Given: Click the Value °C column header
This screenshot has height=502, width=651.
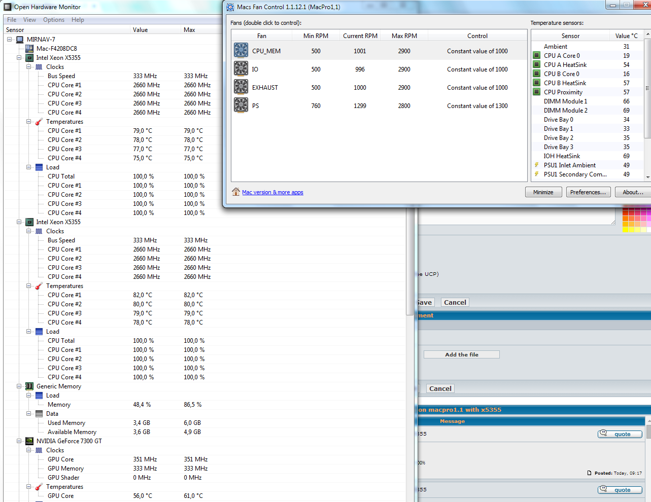Looking at the screenshot, I should coord(626,35).
